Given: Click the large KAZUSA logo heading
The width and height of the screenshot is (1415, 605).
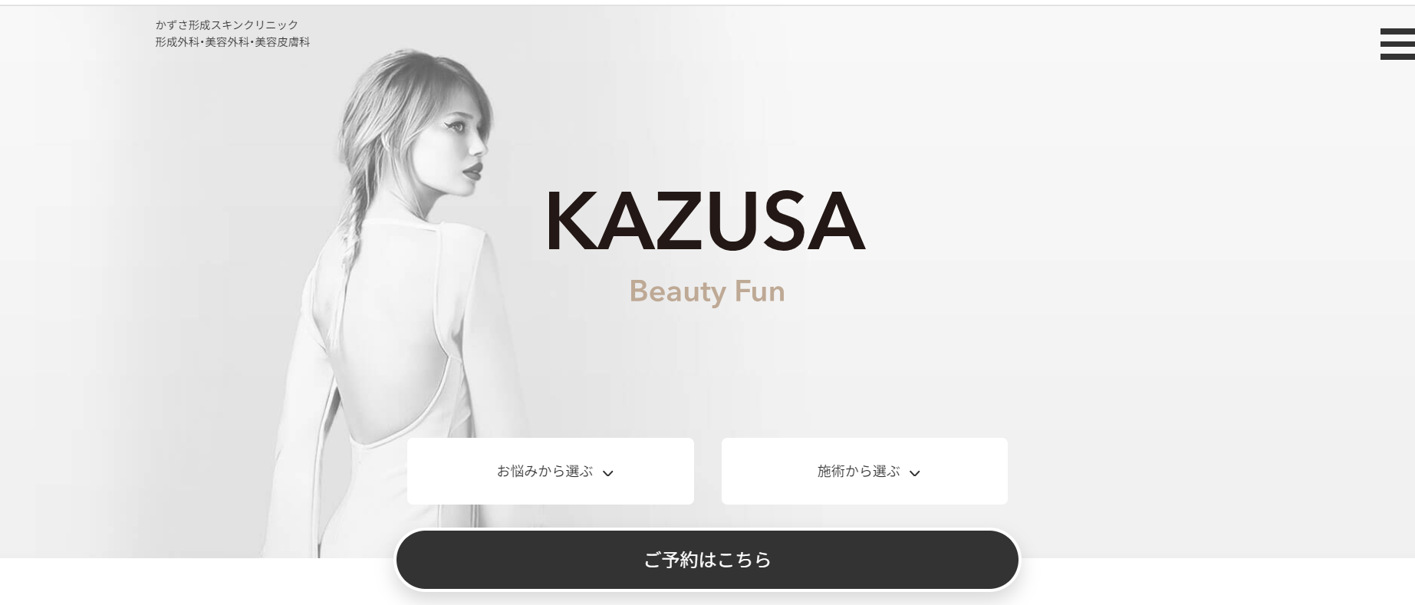Looking at the screenshot, I should click(x=706, y=221).
